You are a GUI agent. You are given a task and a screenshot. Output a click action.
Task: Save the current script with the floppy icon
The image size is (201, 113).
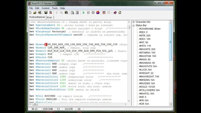coord(46,13)
